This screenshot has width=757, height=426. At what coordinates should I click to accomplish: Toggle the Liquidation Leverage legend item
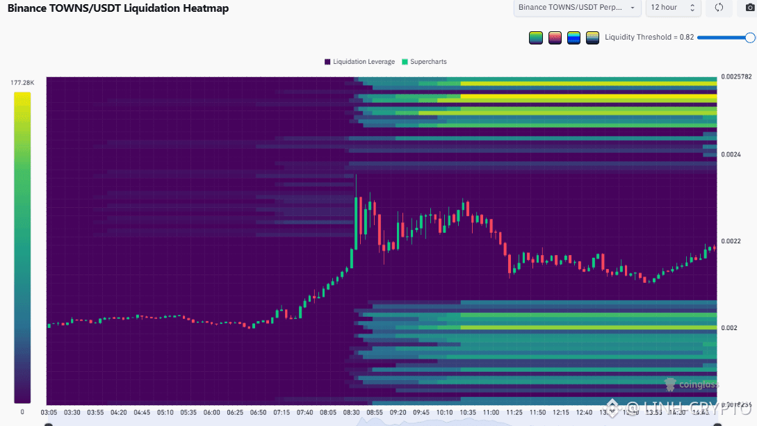click(x=359, y=62)
